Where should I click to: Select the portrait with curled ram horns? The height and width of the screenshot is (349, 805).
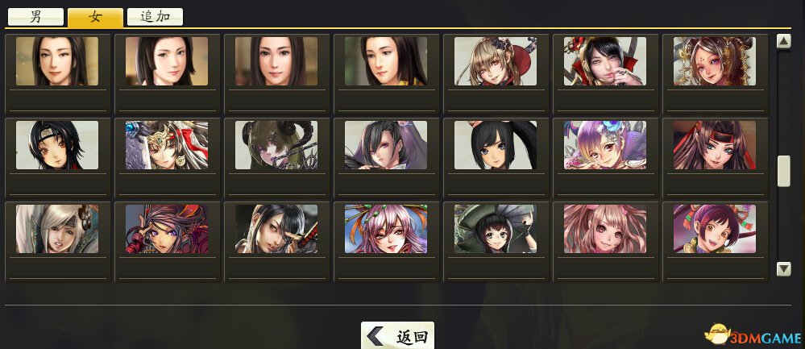276,145
